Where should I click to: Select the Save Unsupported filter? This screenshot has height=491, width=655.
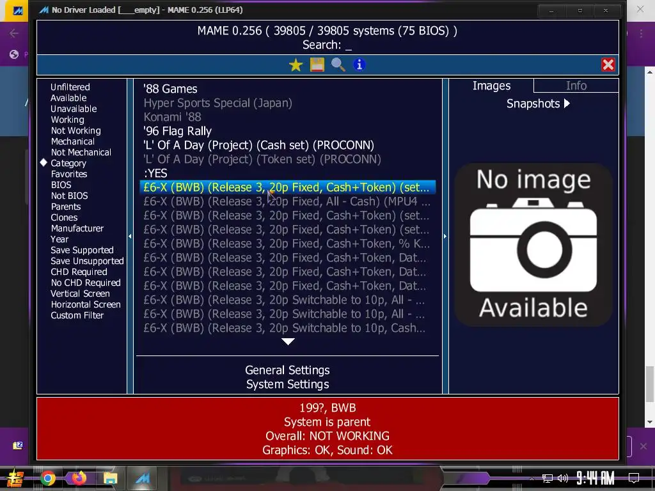[87, 261]
